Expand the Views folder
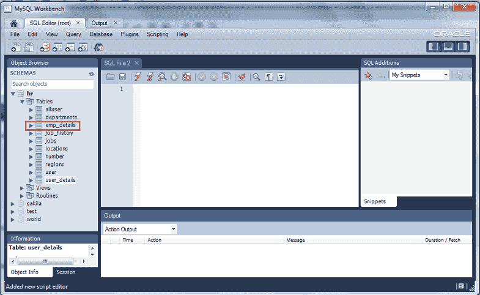 tap(22, 188)
